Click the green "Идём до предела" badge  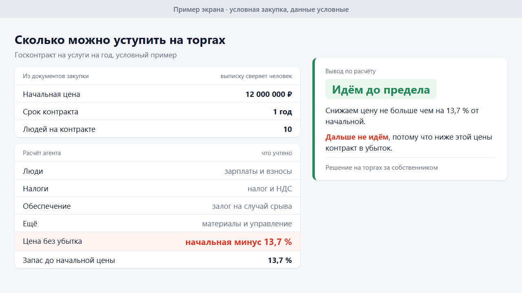click(x=381, y=89)
